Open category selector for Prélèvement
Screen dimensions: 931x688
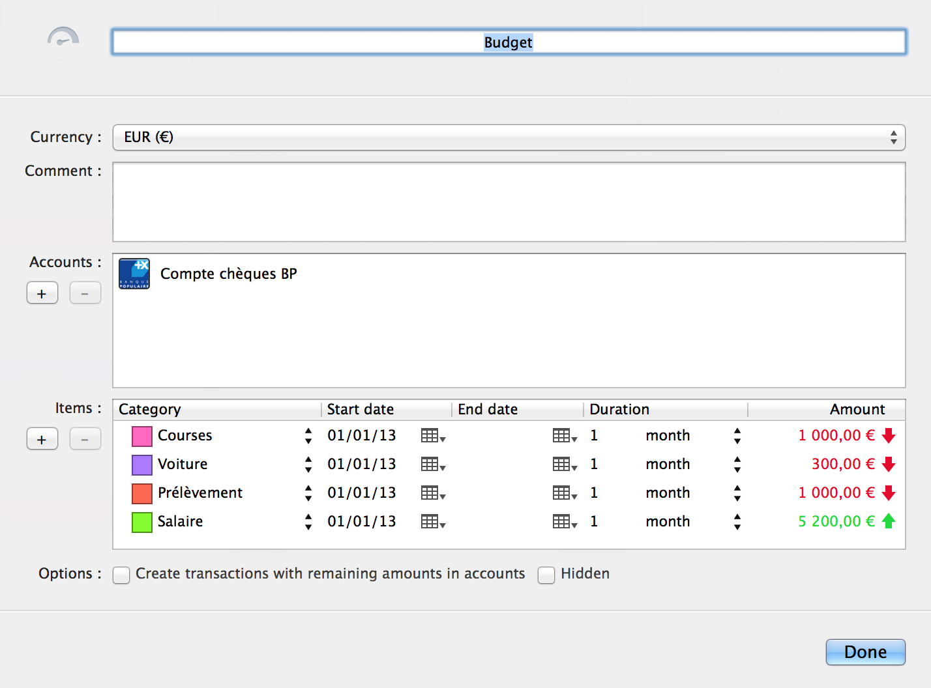(308, 493)
